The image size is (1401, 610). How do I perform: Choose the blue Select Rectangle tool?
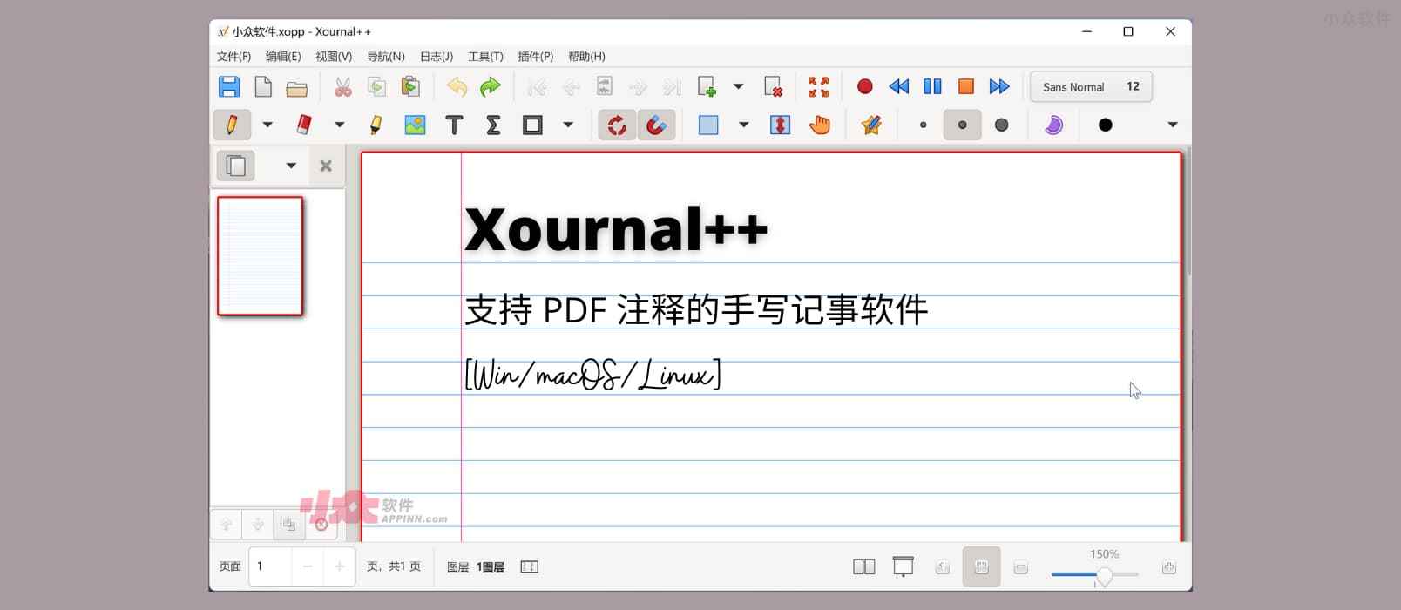click(x=708, y=125)
